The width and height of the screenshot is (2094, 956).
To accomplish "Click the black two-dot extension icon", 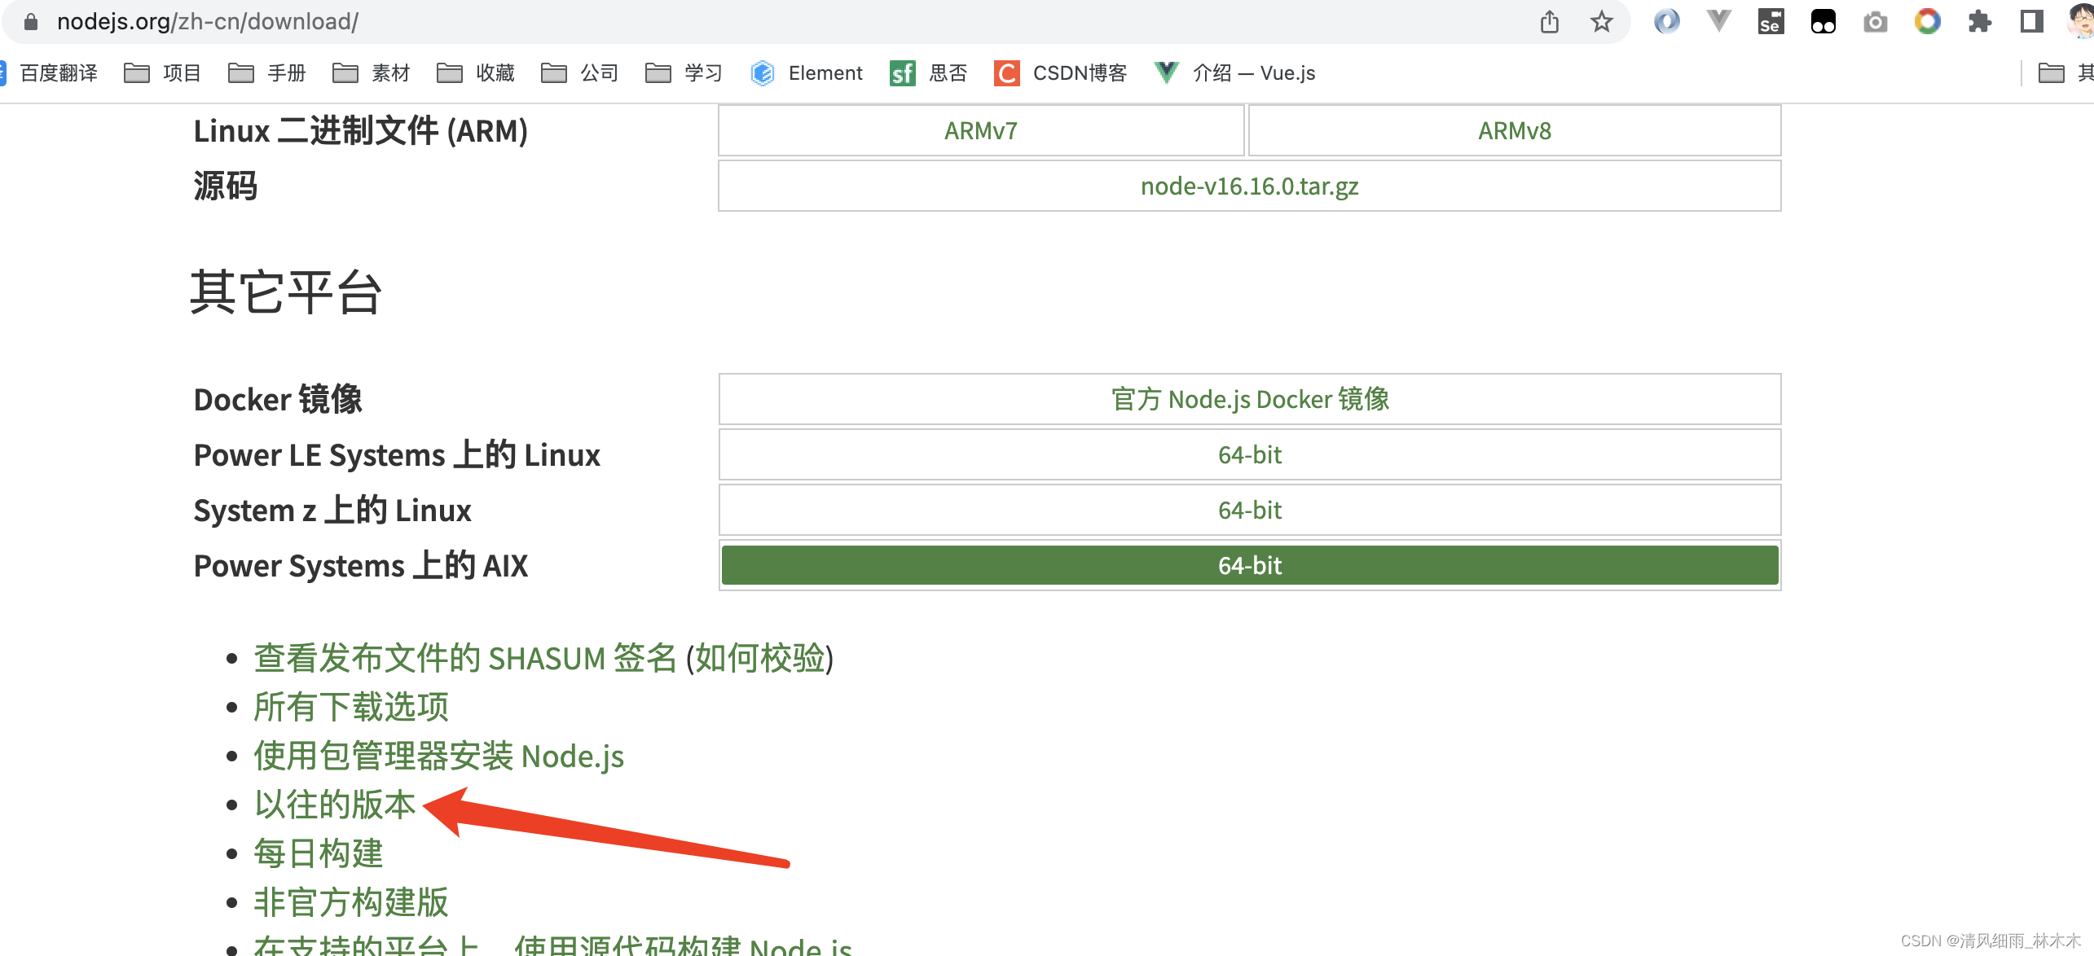I will pos(1823,21).
